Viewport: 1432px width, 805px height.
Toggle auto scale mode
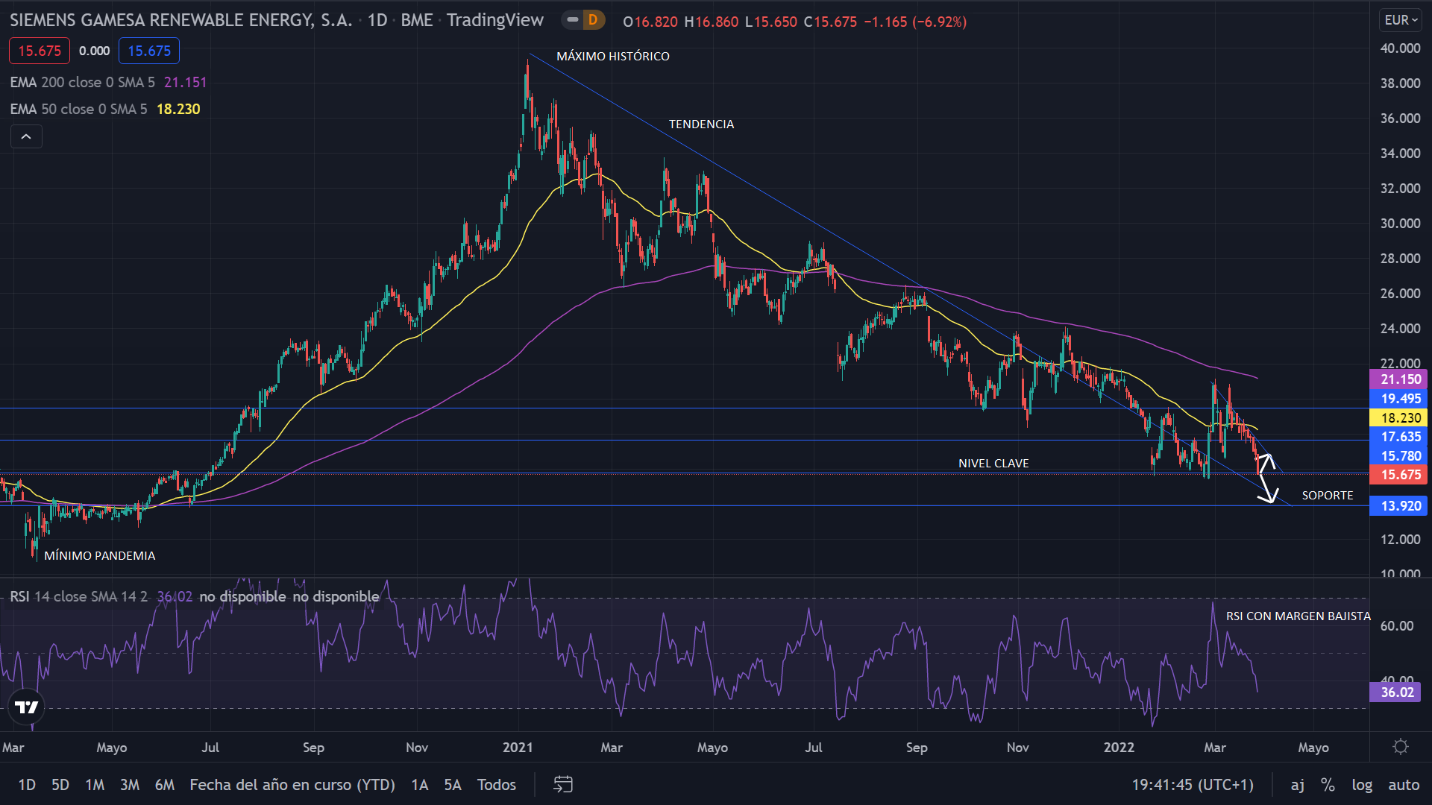pos(1403,784)
